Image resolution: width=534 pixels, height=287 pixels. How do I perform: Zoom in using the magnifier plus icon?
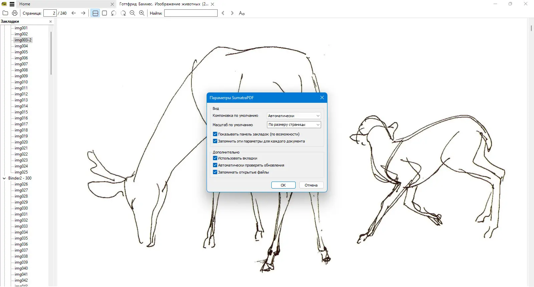click(x=142, y=13)
